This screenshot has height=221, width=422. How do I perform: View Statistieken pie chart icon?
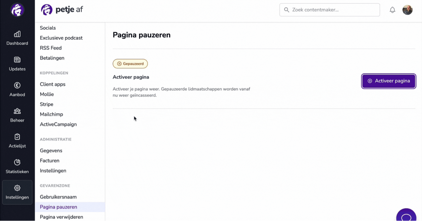point(17,162)
